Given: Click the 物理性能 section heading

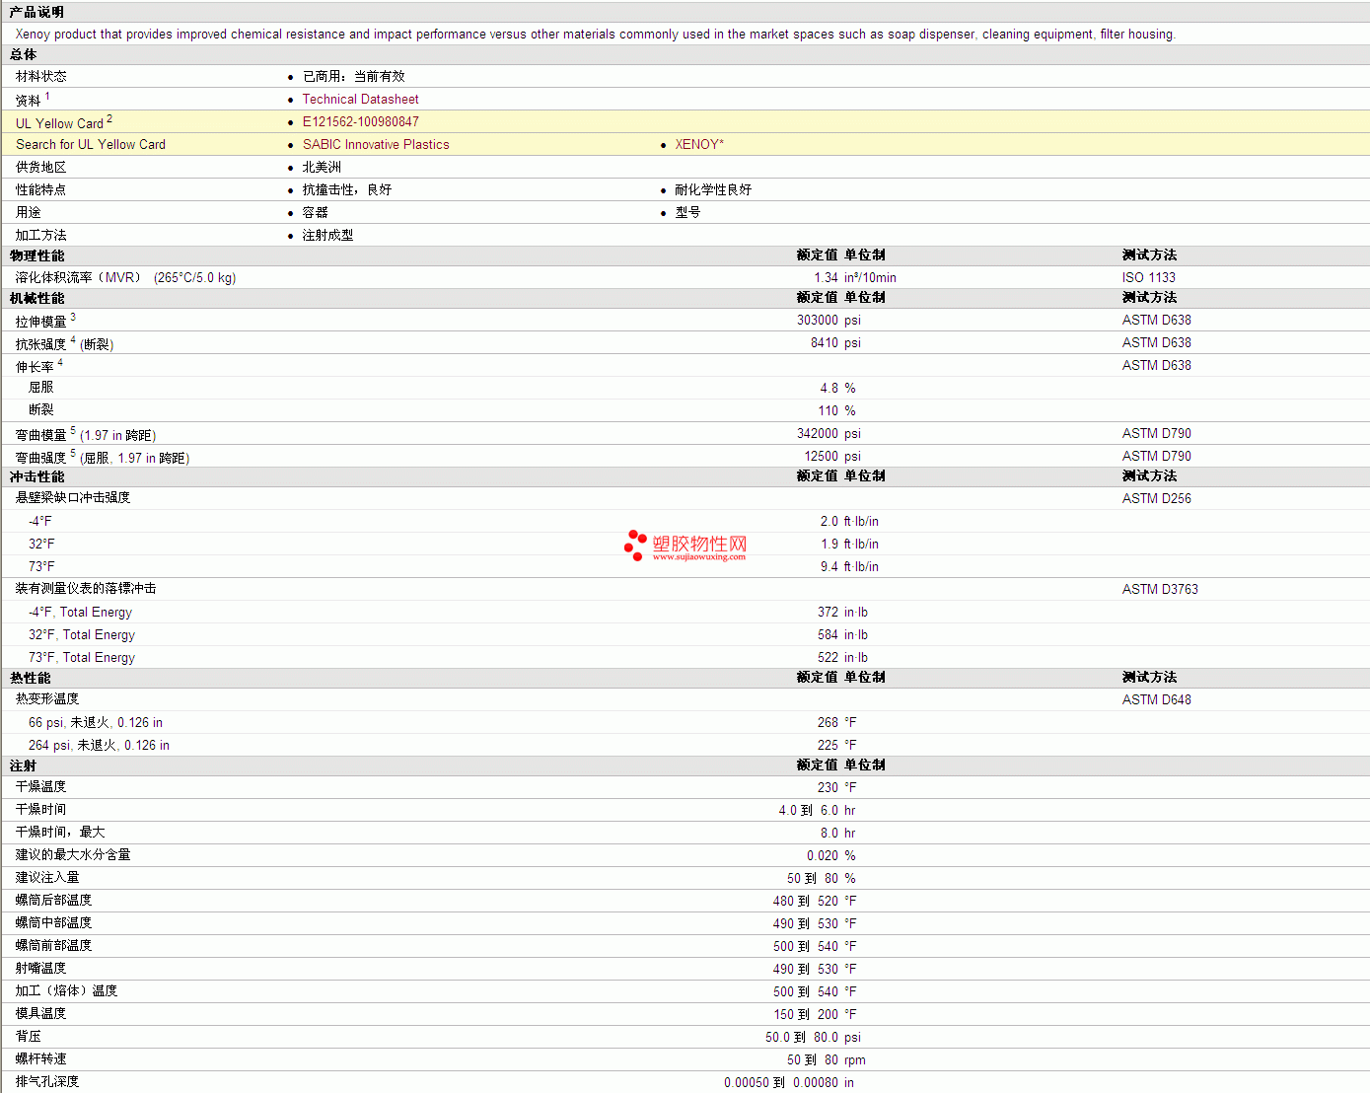Looking at the screenshot, I should (x=37, y=255).
